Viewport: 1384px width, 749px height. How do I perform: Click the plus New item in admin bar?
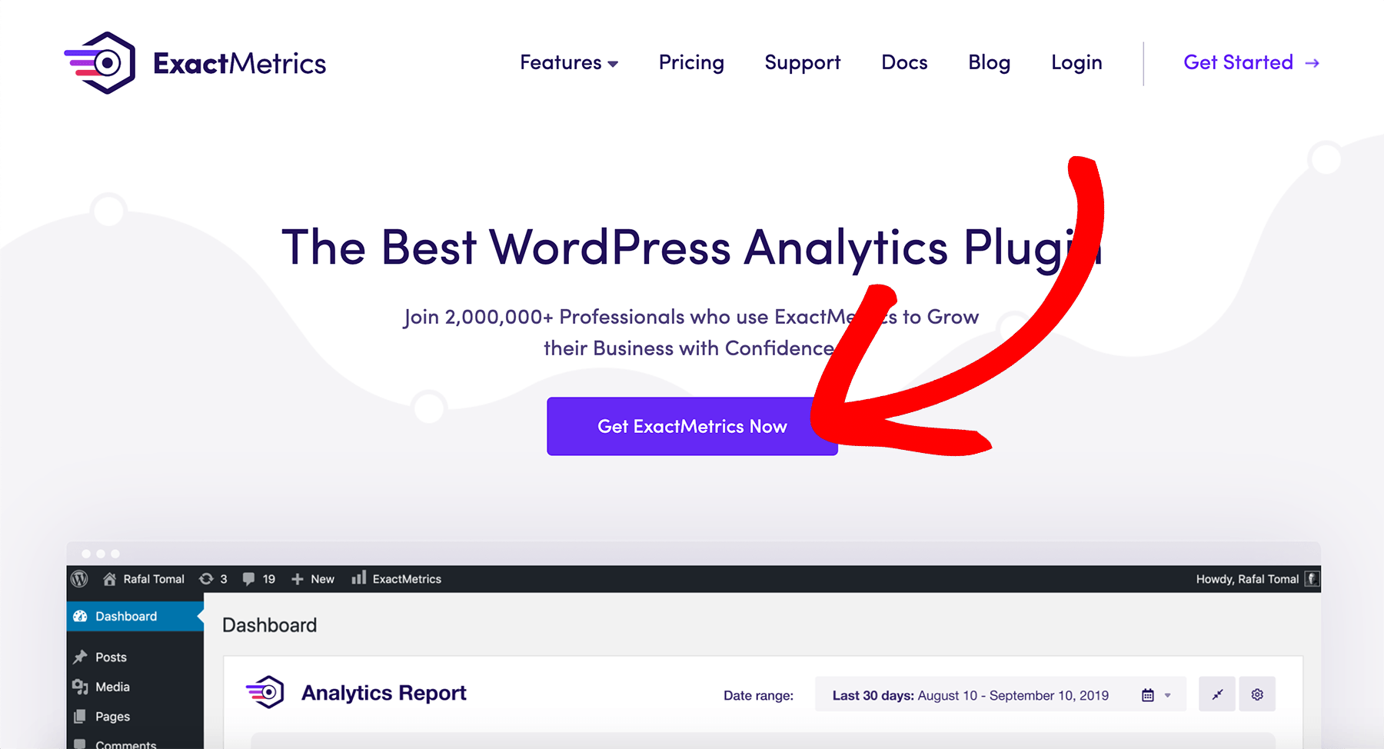tap(313, 579)
